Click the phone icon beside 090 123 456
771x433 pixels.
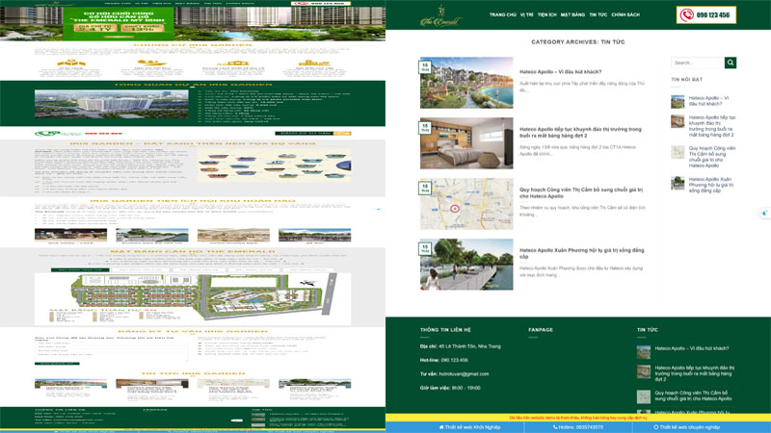(687, 15)
